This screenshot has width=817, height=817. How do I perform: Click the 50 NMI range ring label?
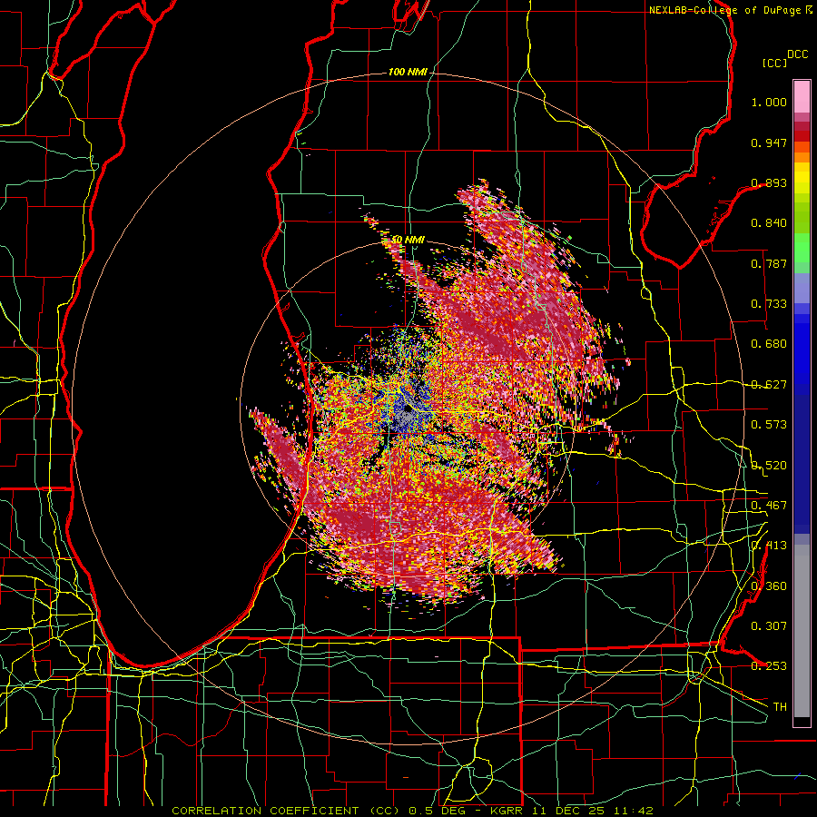pos(408,240)
